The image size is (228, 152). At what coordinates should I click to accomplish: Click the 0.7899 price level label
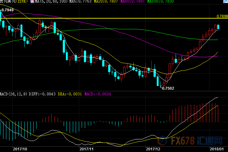(x=222, y=16)
